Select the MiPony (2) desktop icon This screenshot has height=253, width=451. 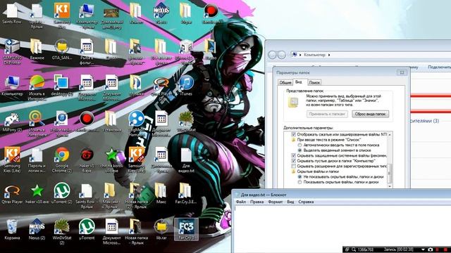click(12, 119)
